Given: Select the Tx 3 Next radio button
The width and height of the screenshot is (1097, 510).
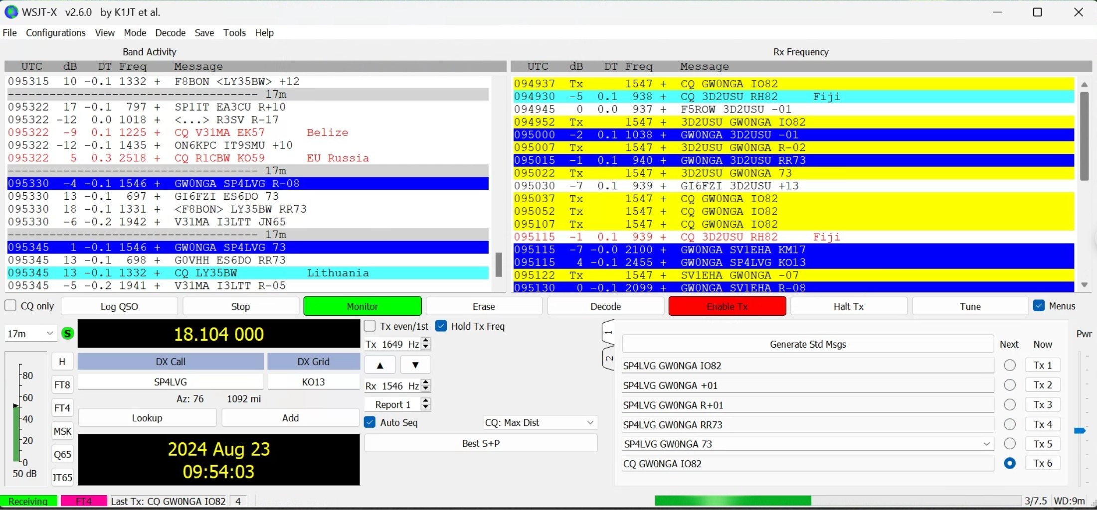Looking at the screenshot, I should coord(1010,404).
